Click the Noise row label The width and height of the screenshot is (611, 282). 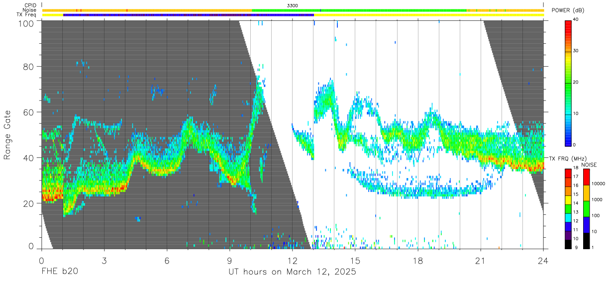(29, 10)
